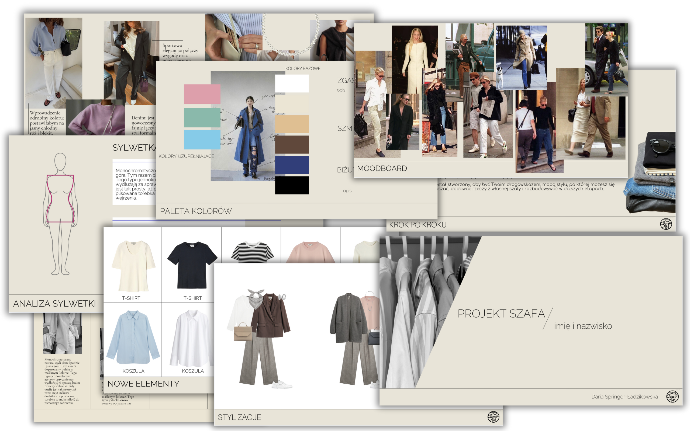Click the "KOSZULA" label under the white shirt
Viewport: 690px width, 431px height.
193,371
